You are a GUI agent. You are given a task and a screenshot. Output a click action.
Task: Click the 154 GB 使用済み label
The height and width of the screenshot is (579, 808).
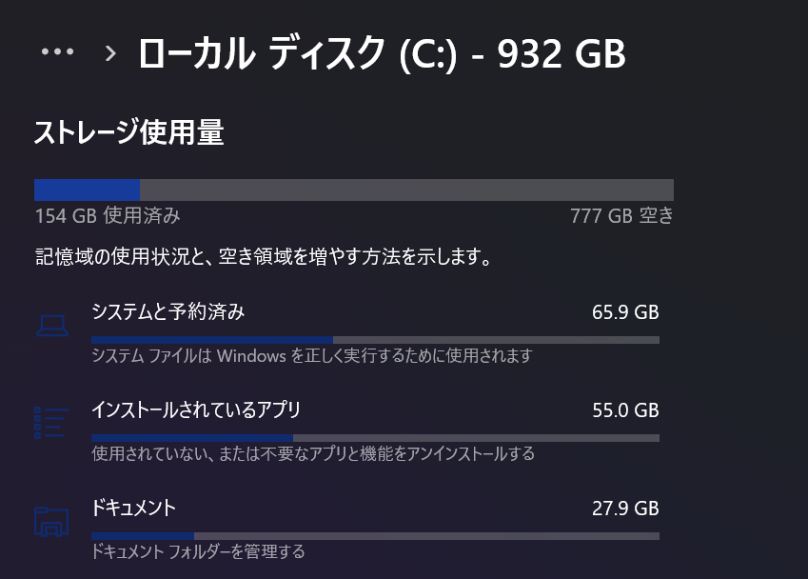point(107,216)
